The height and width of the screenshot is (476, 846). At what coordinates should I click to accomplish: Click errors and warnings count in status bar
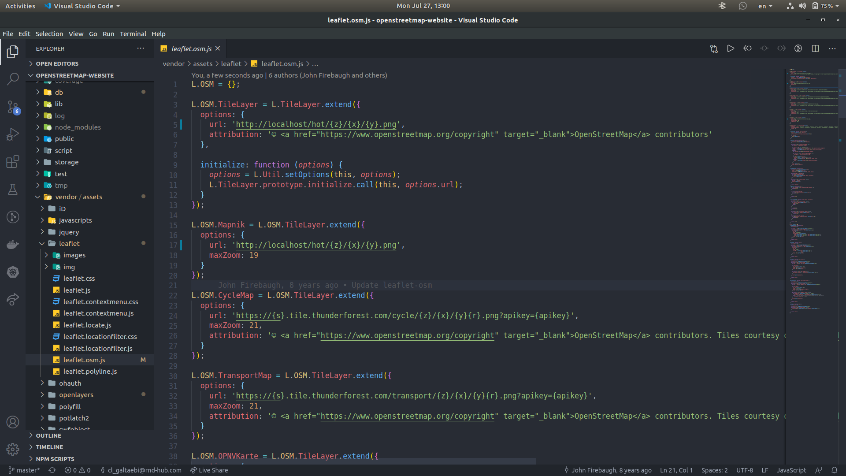(x=78, y=470)
